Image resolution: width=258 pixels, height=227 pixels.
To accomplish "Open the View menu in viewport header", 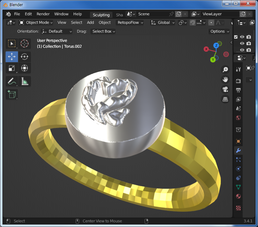I will click(62, 23).
